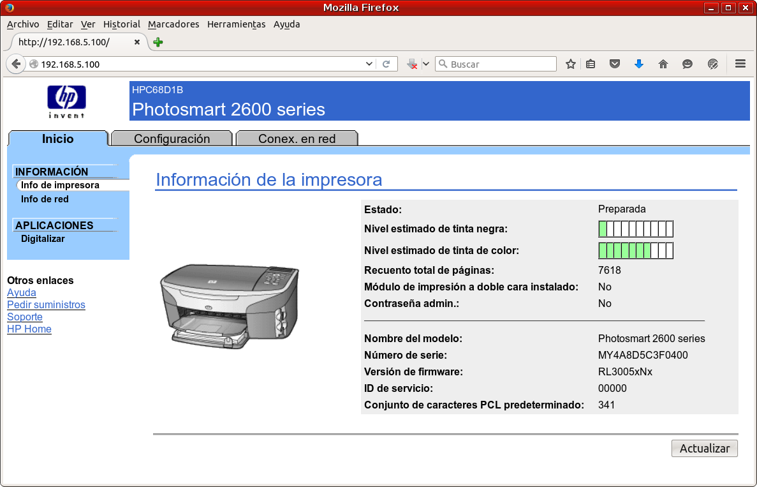Bookmark this page with the star icon
Screen dimensions: 757x487
point(571,64)
